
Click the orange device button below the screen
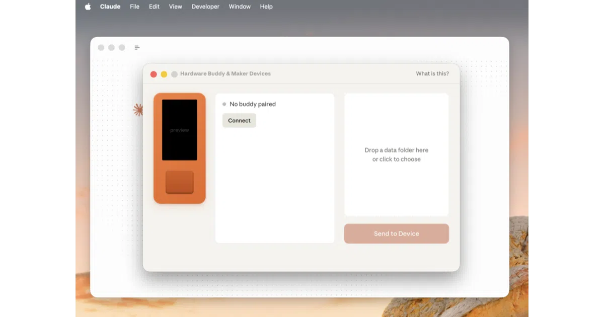tap(180, 182)
